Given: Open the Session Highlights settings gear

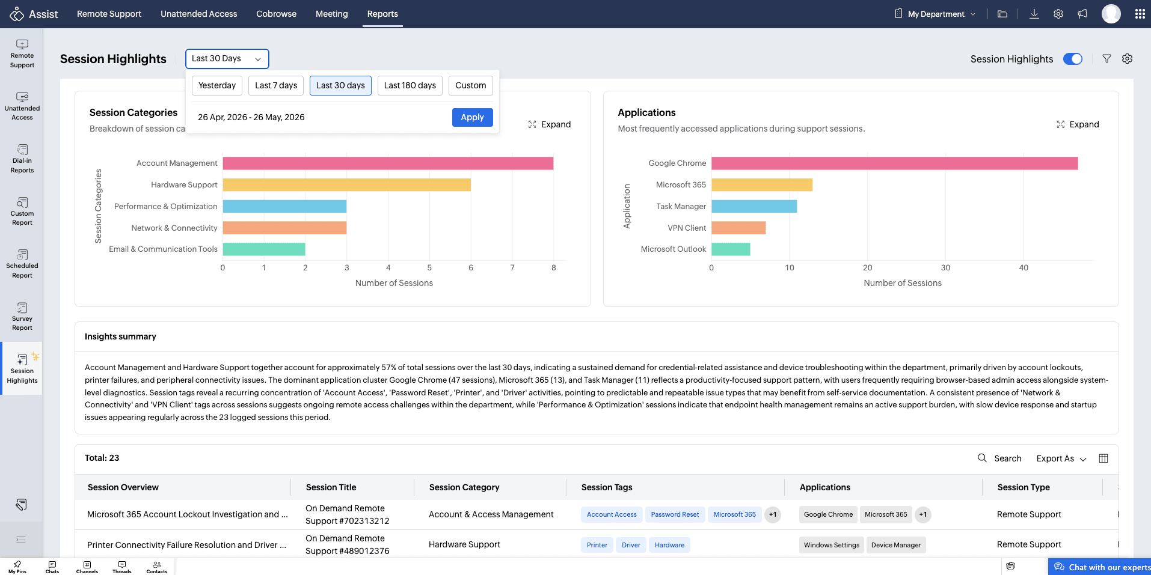Looking at the screenshot, I should (x=1128, y=59).
